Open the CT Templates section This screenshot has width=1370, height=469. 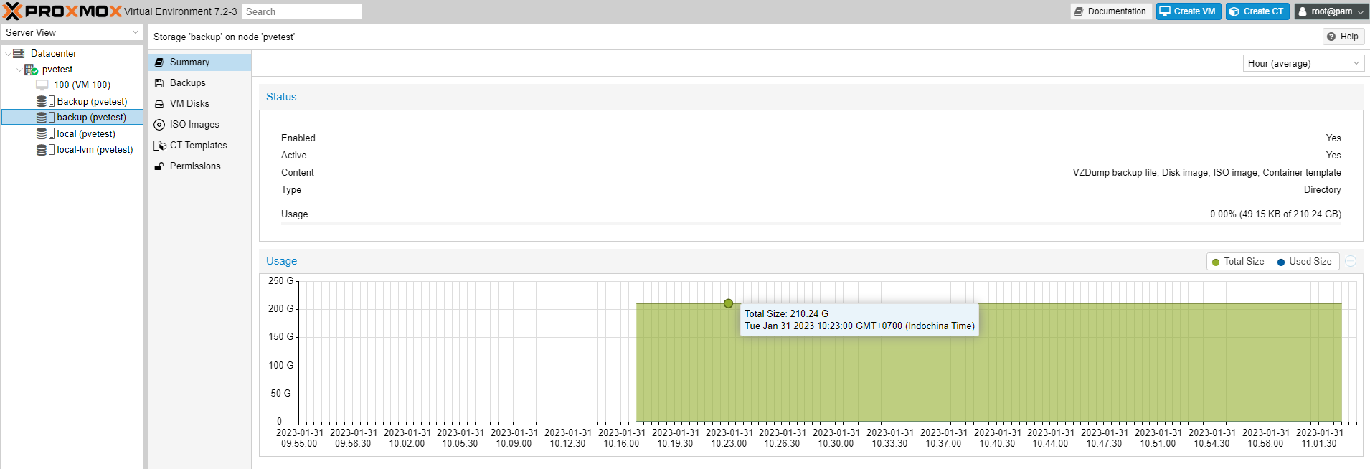point(198,146)
